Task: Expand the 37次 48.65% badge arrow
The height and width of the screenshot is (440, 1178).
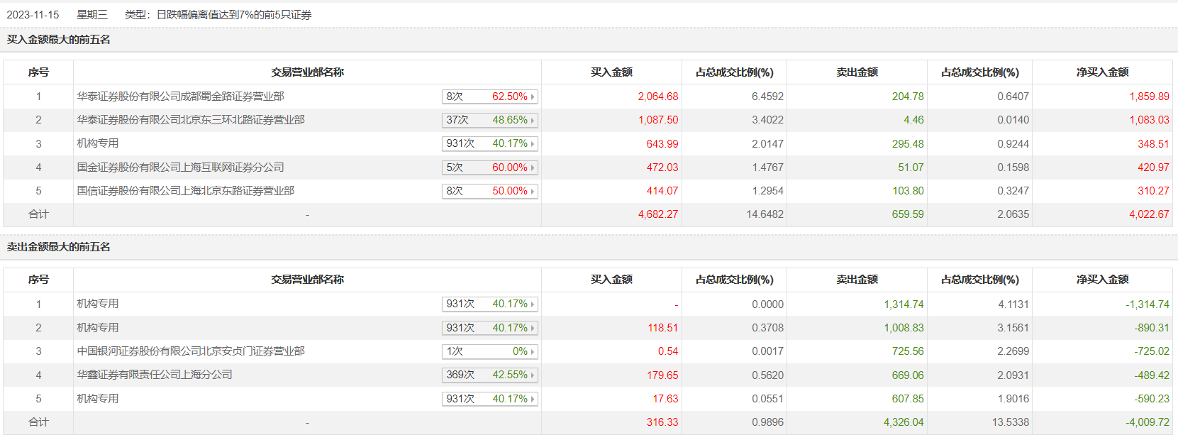Action: tap(533, 121)
